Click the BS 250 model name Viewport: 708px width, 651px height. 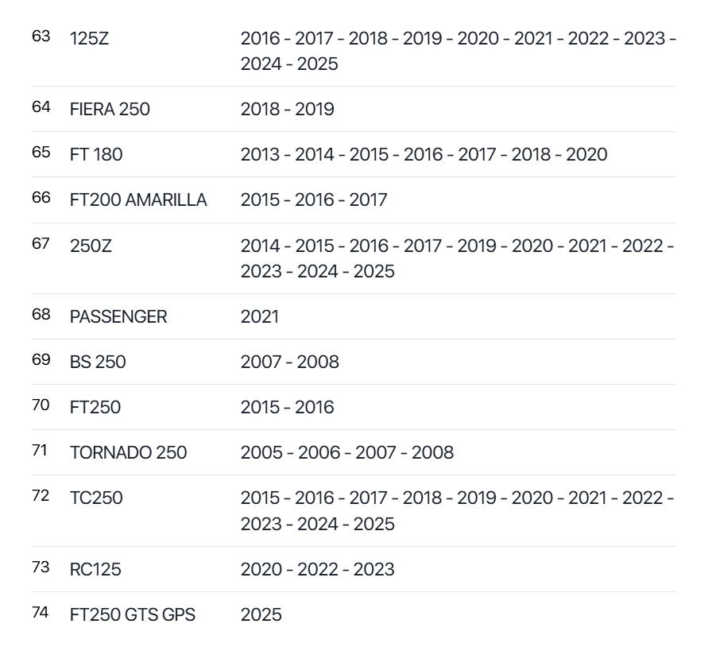(x=98, y=362)
